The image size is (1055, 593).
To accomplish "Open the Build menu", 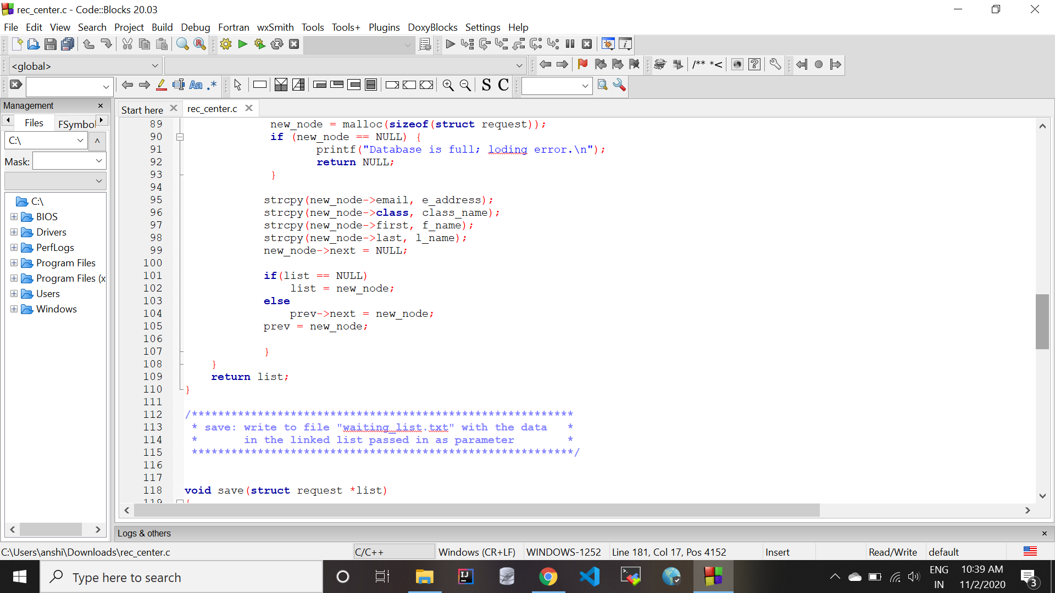I will coord(162,27).
